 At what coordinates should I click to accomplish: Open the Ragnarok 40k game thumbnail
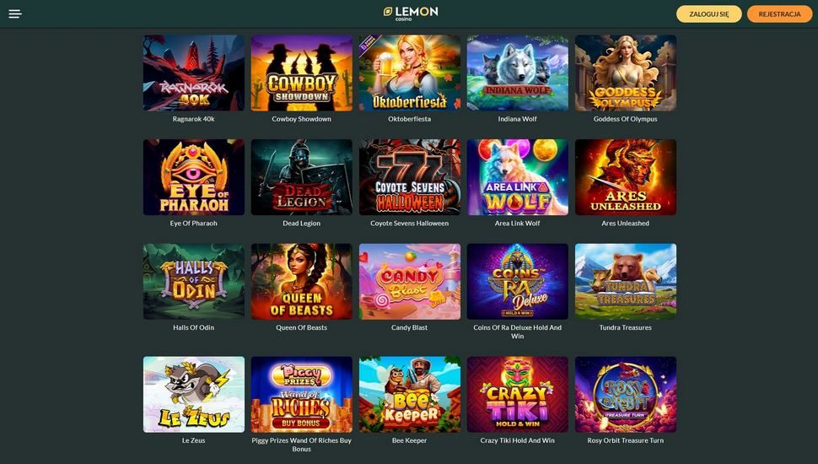point(194,73)
